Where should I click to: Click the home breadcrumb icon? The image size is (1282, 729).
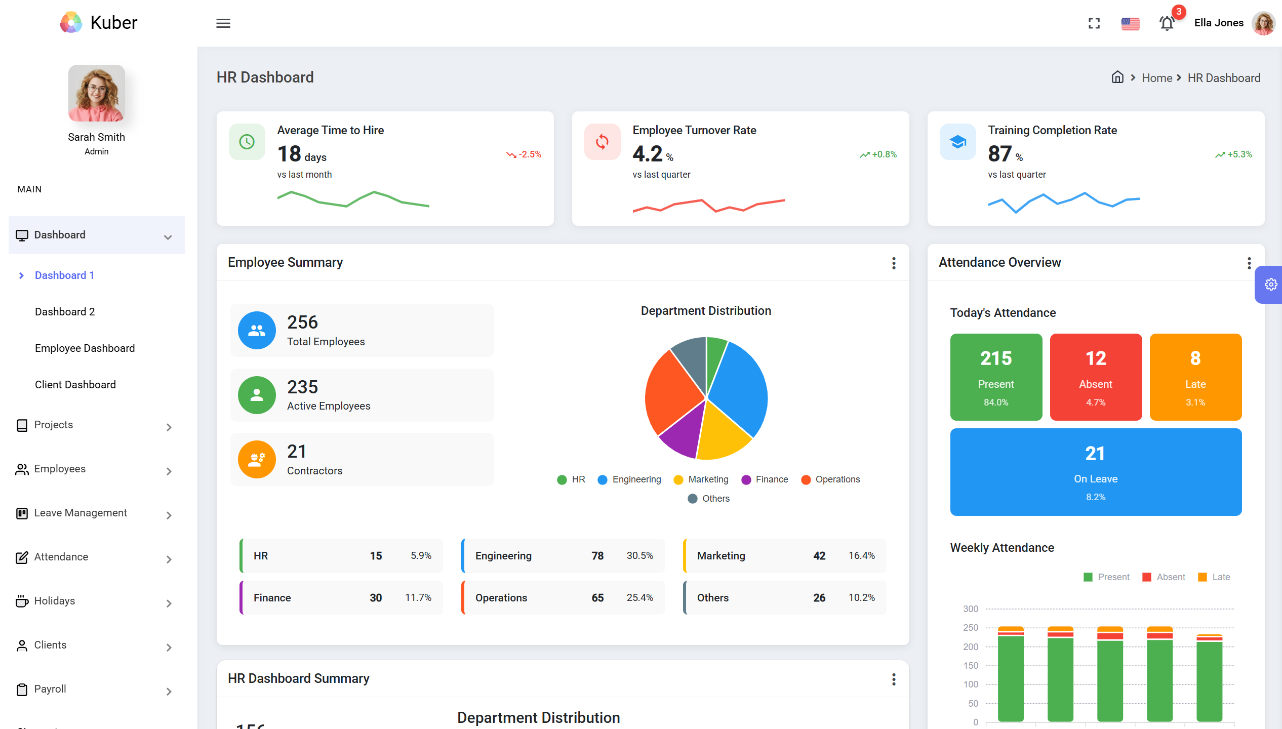[x=1117, y=77]
